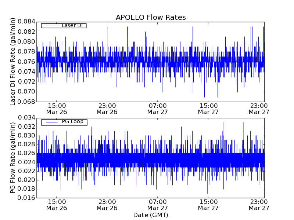Select the 0.080 y-axis tick value
294x220 pixels.
tap(26, 42)
